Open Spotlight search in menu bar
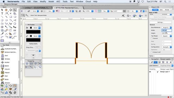The height and width of the screenshot is (98, 174). tap(165, 1)
